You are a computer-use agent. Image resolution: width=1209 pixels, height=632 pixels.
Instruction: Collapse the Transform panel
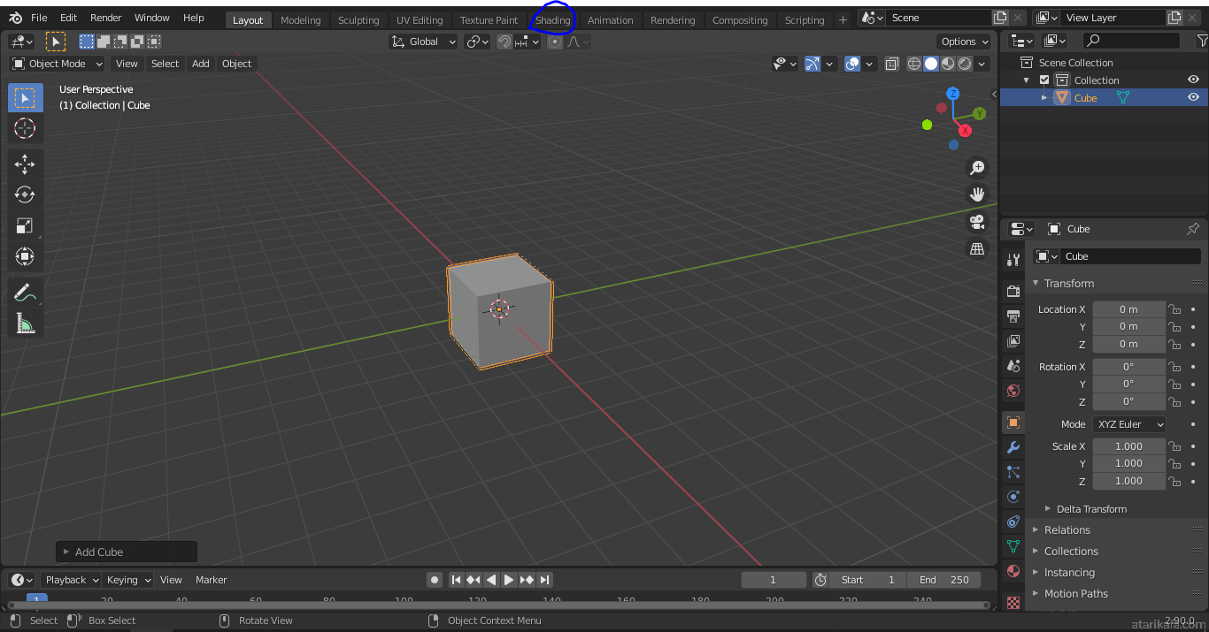point(1068,284)
